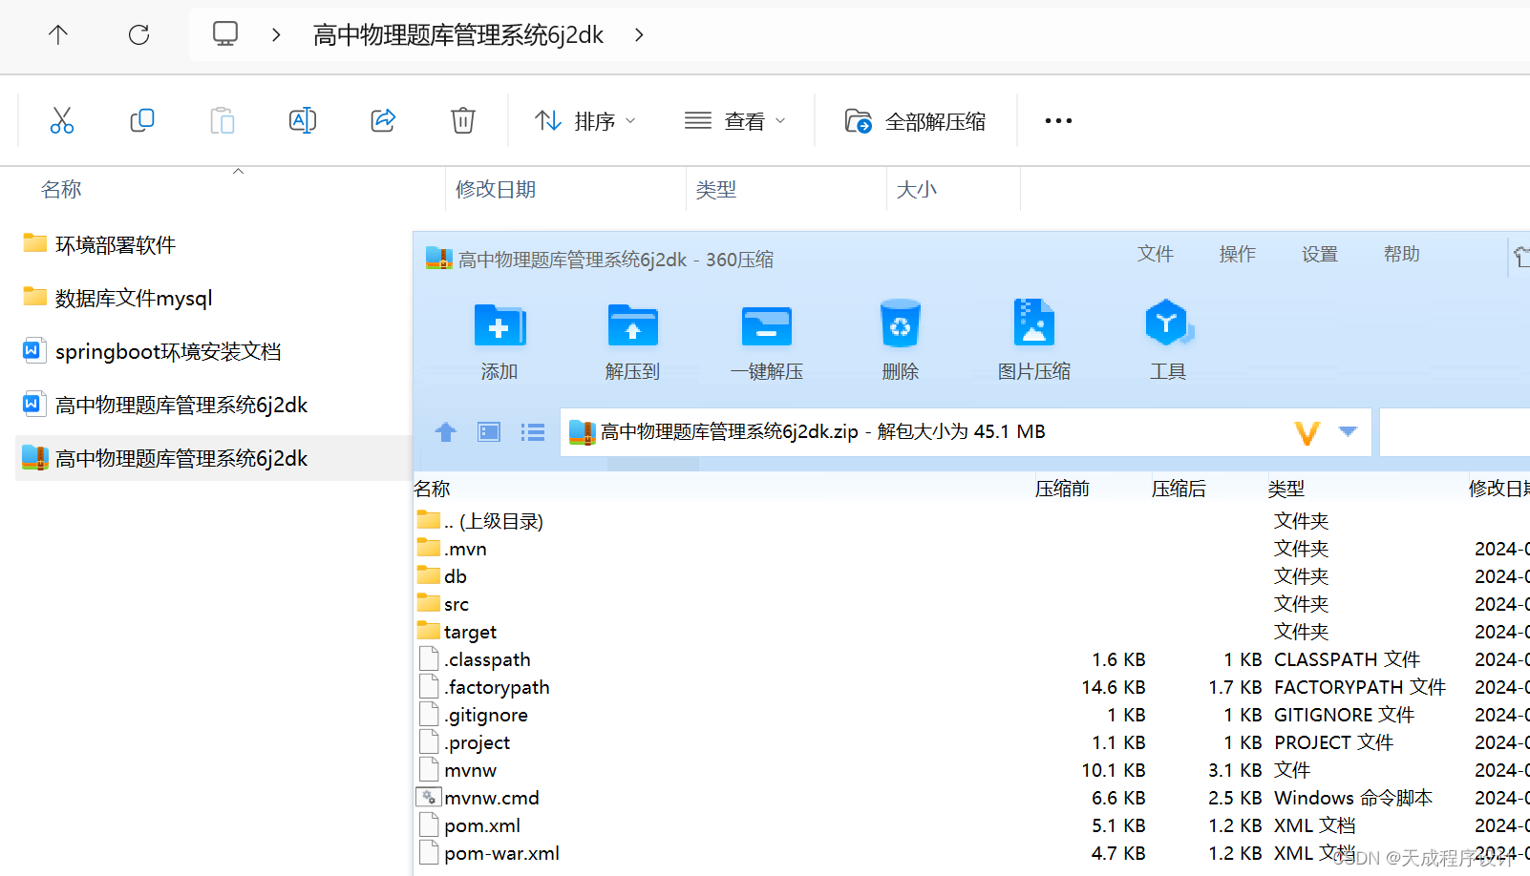Toggle list view in the archive window
This screenshot has width=1530, height=876.
532,431
